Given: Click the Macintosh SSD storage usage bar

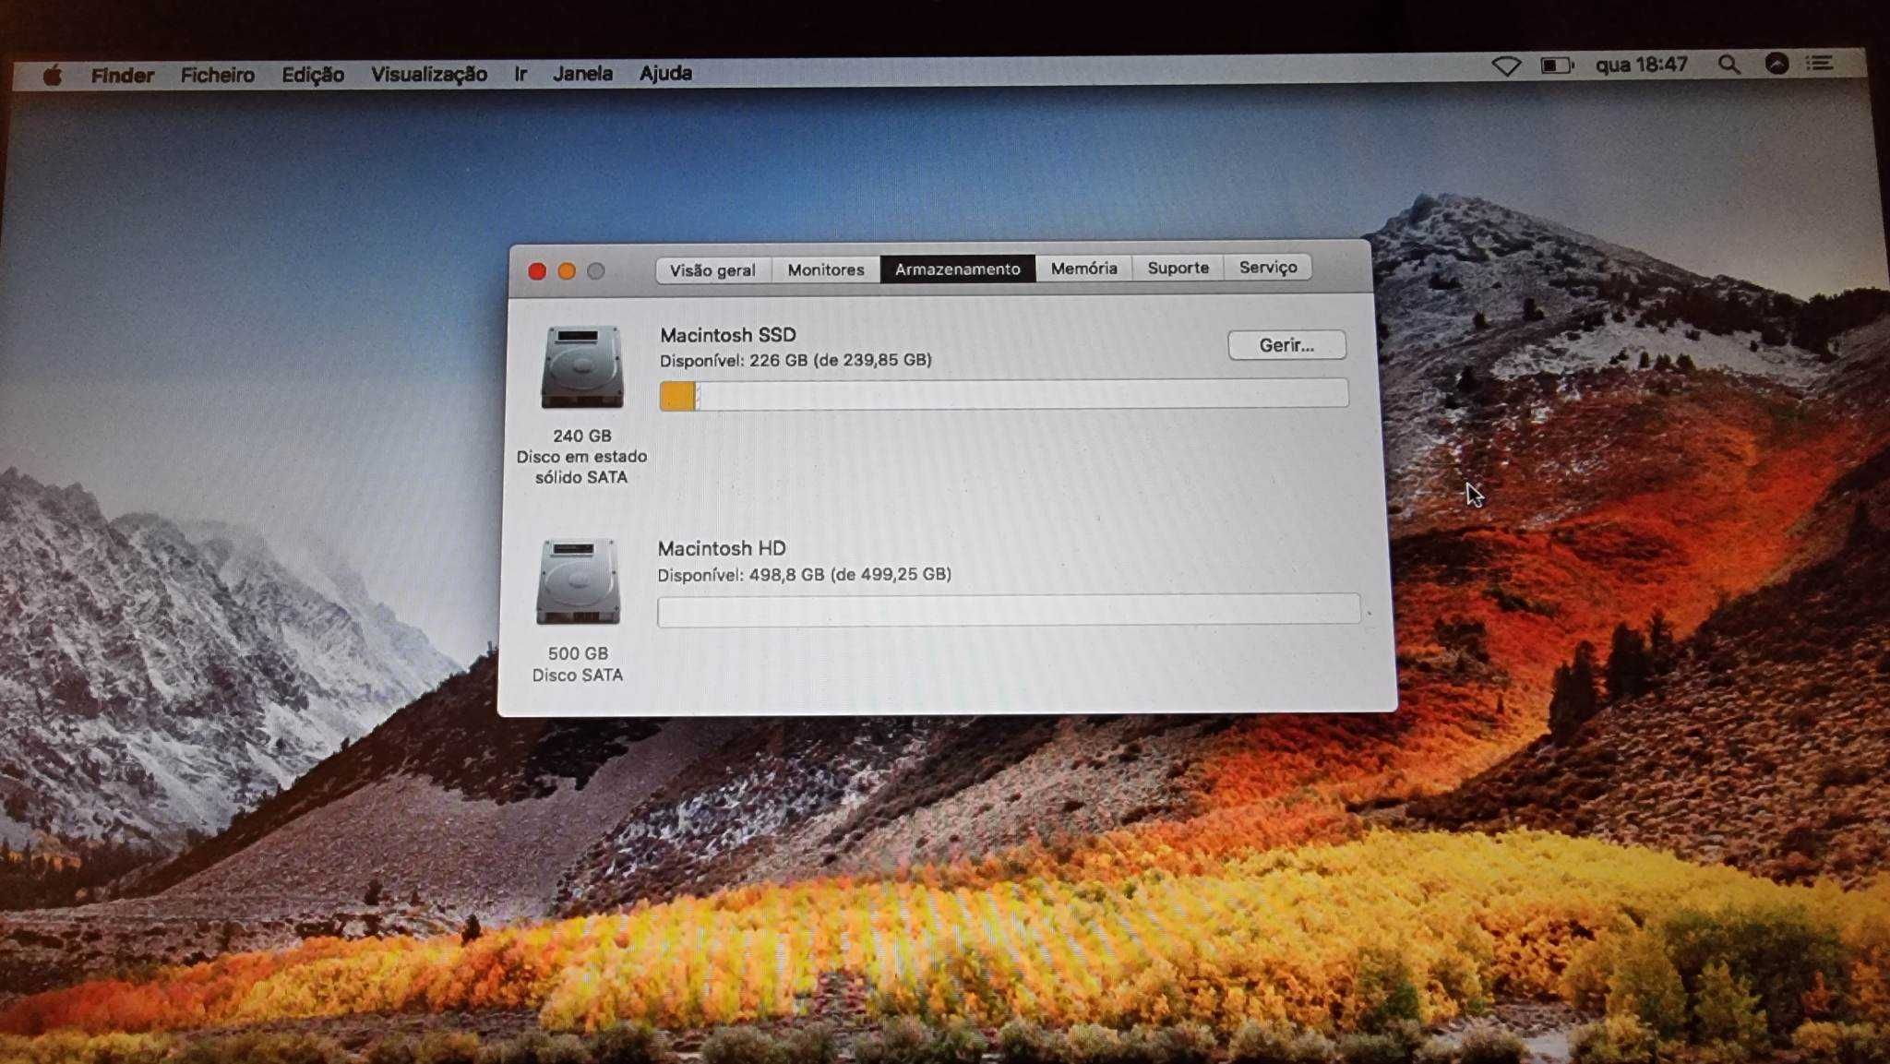Looking at the screenshot, I should (x=1004, y=394).
